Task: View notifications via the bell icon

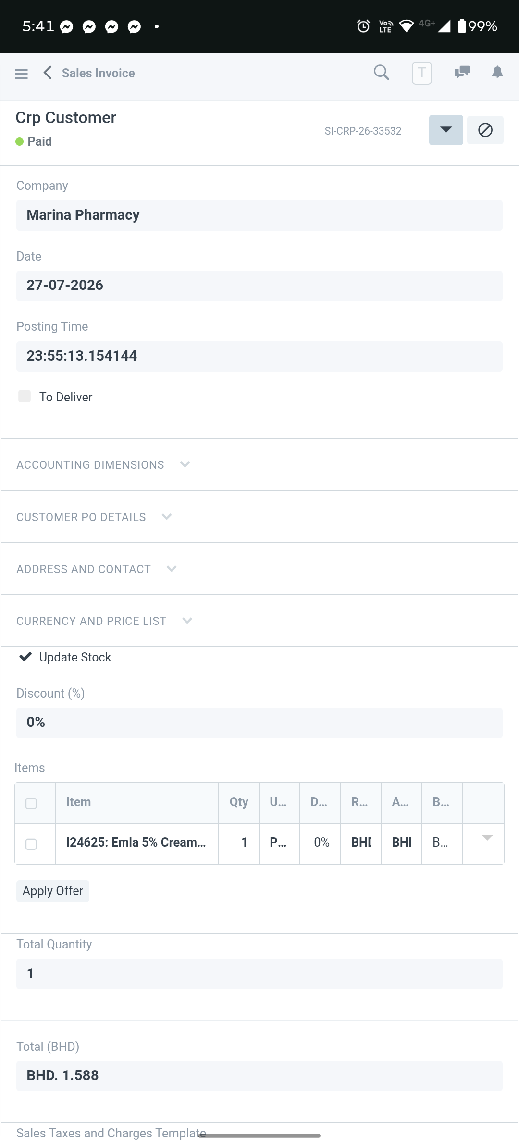Action: click(497, 72)
